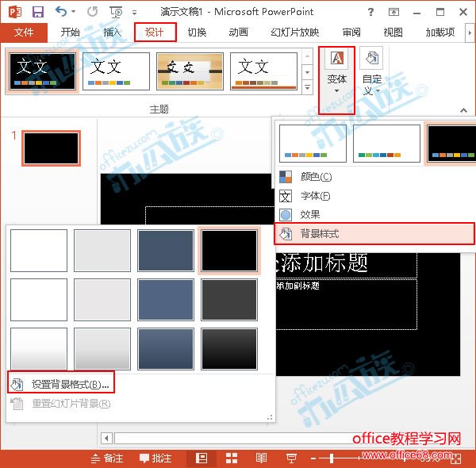Viewport: 476px width, 468px height.
Task: Switch to Slide Sorter view icon
Action: click(232, 458)
